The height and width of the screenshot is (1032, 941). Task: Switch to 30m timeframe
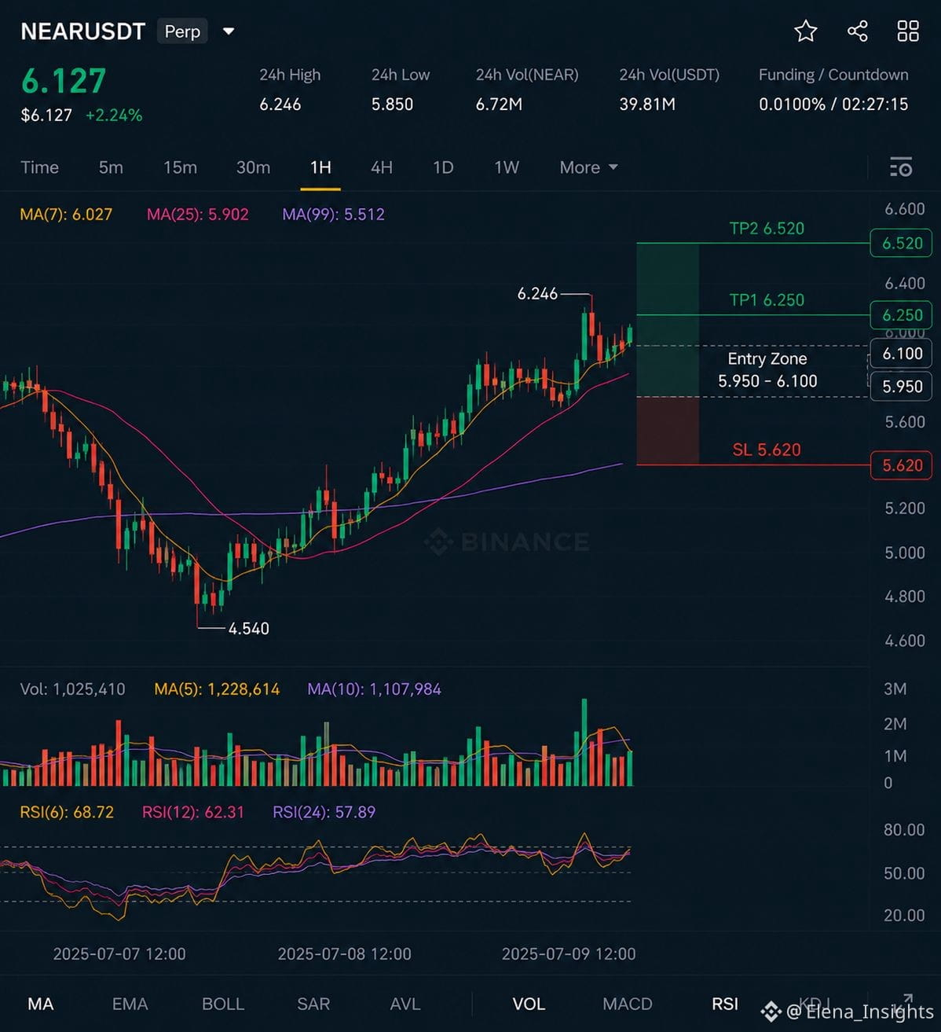coord(253,167)
